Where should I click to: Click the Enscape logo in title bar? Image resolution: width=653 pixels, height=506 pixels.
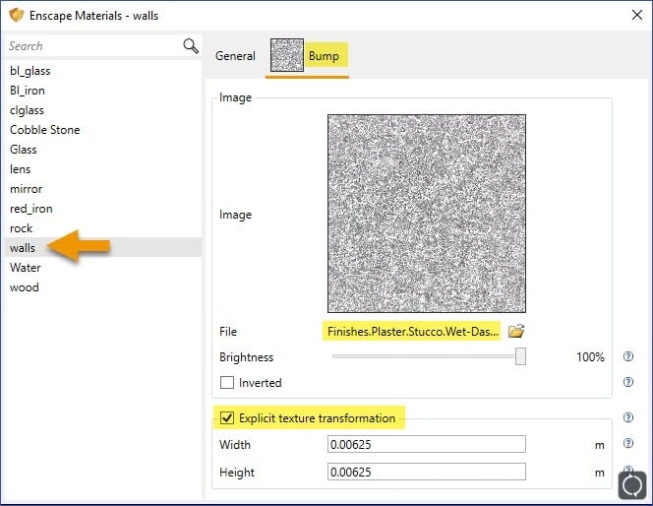[14, 15]
